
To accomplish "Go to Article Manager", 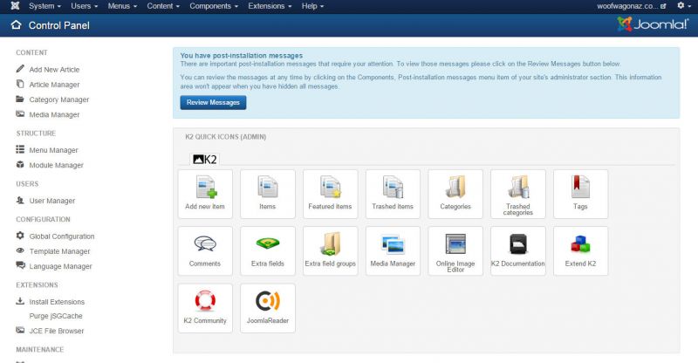I will pos(54,85).
